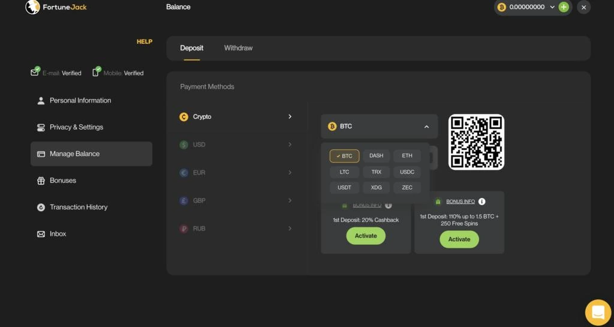614x327 pixels.
Task: Click the verified mobile phone icon
Action: tap(96, 72)
